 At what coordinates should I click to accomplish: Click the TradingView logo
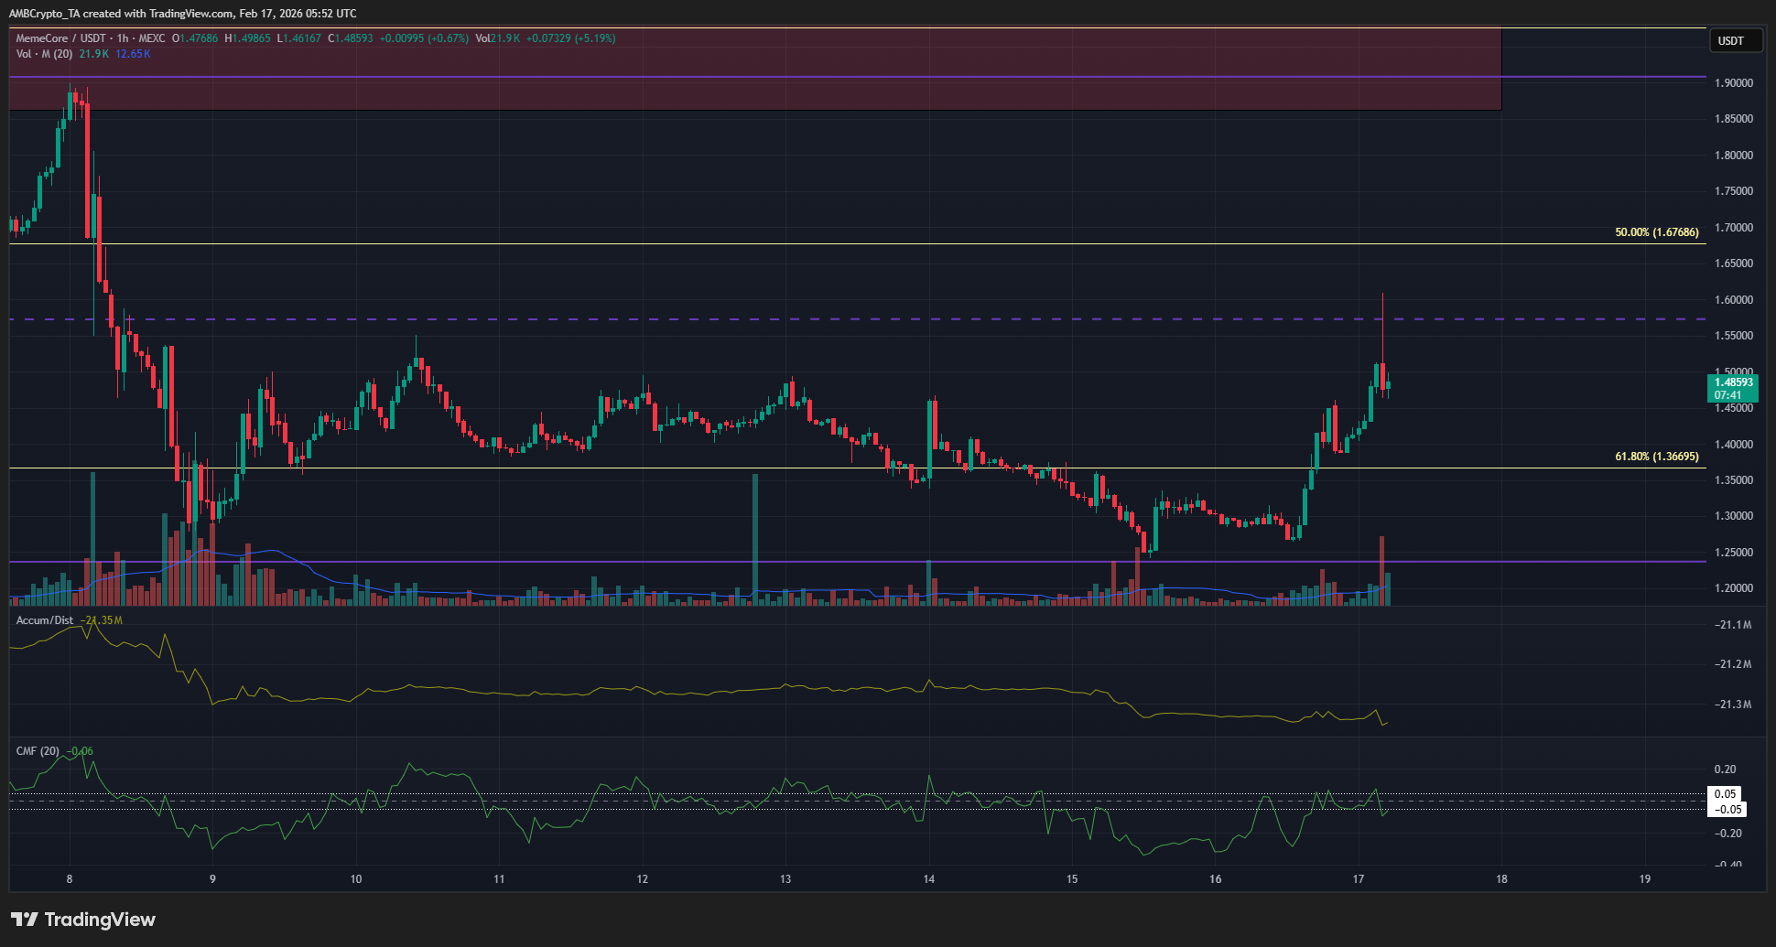coord(83,920)
